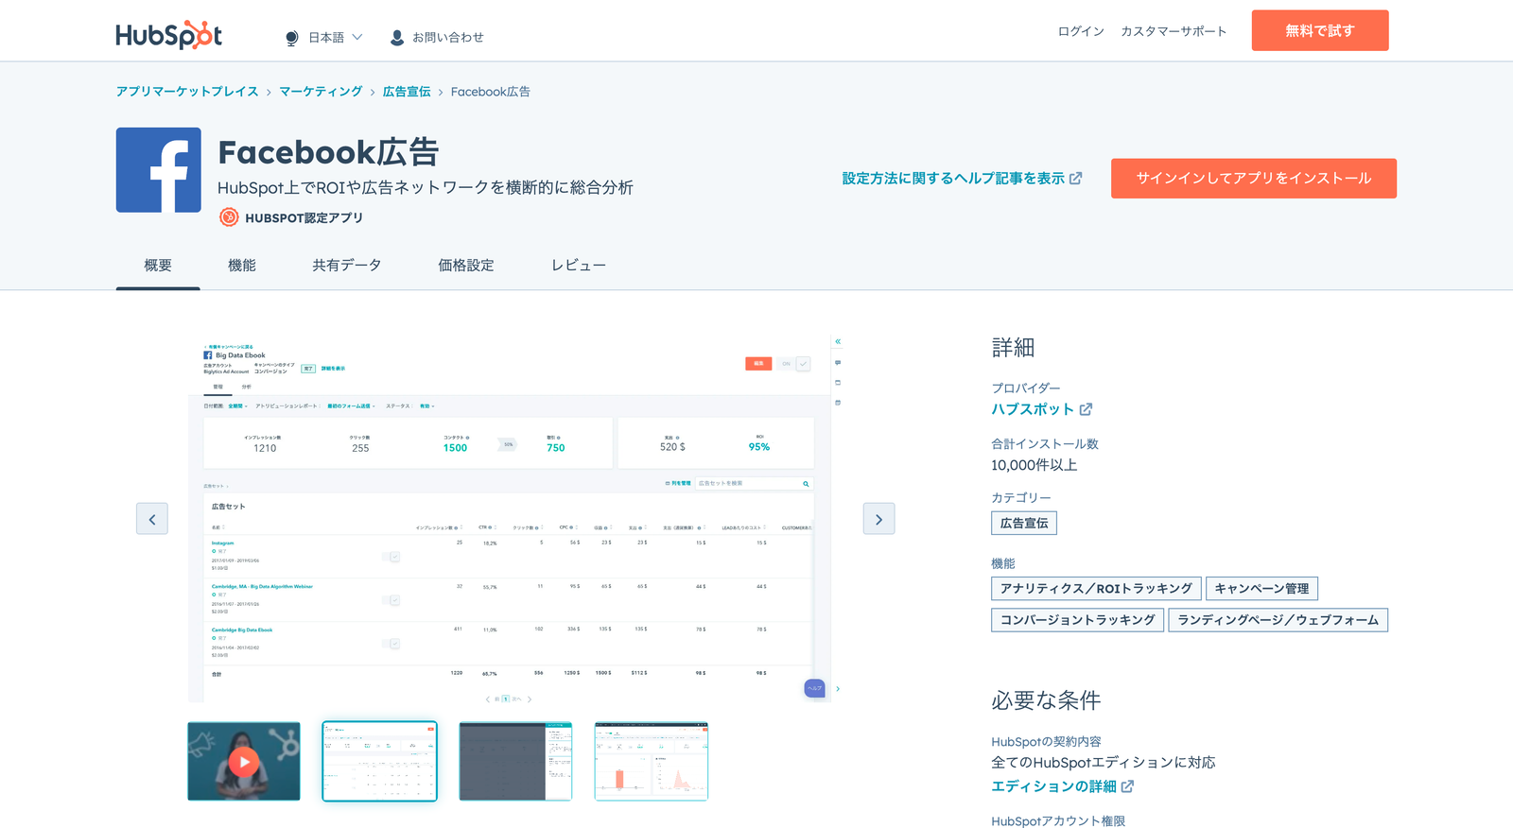Open エディションの詳細 link
Screen dimensions: 1513x828
pos(1053,786)
